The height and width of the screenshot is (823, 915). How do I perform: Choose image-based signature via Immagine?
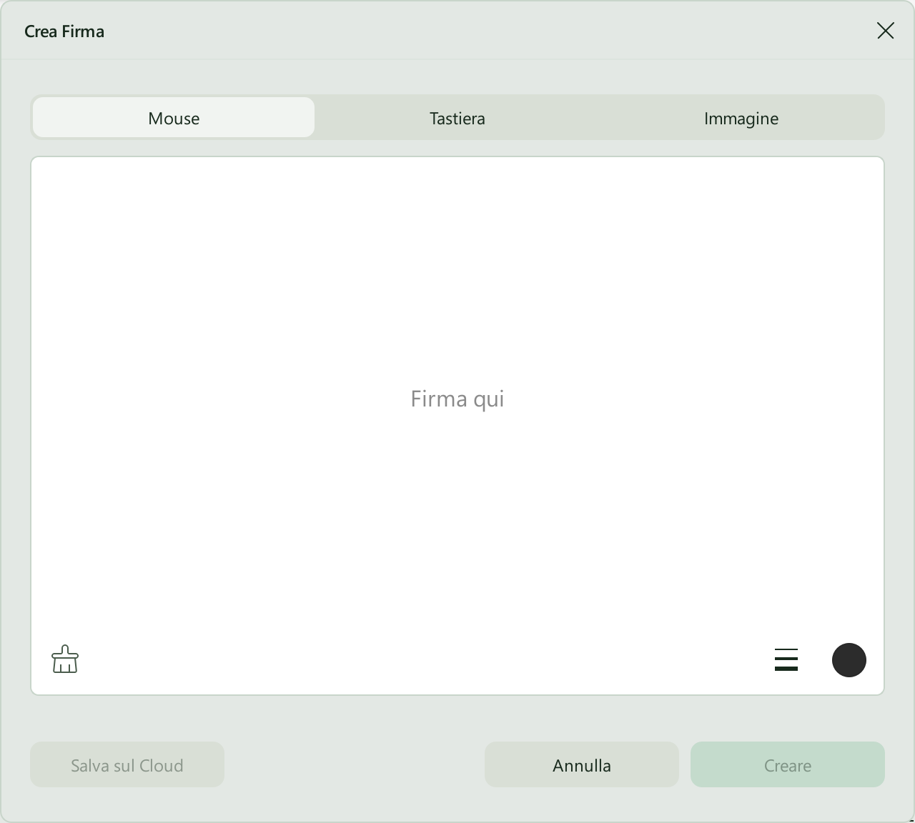click(x=741, y=118)
